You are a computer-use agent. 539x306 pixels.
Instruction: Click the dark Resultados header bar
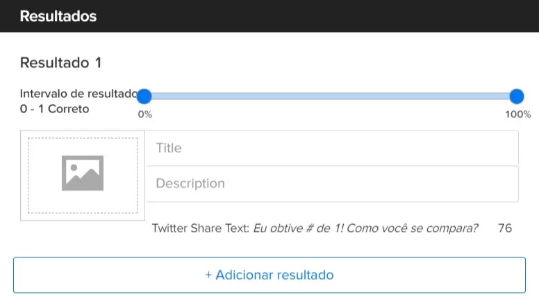pyautogui.click(x=269, y=16)
